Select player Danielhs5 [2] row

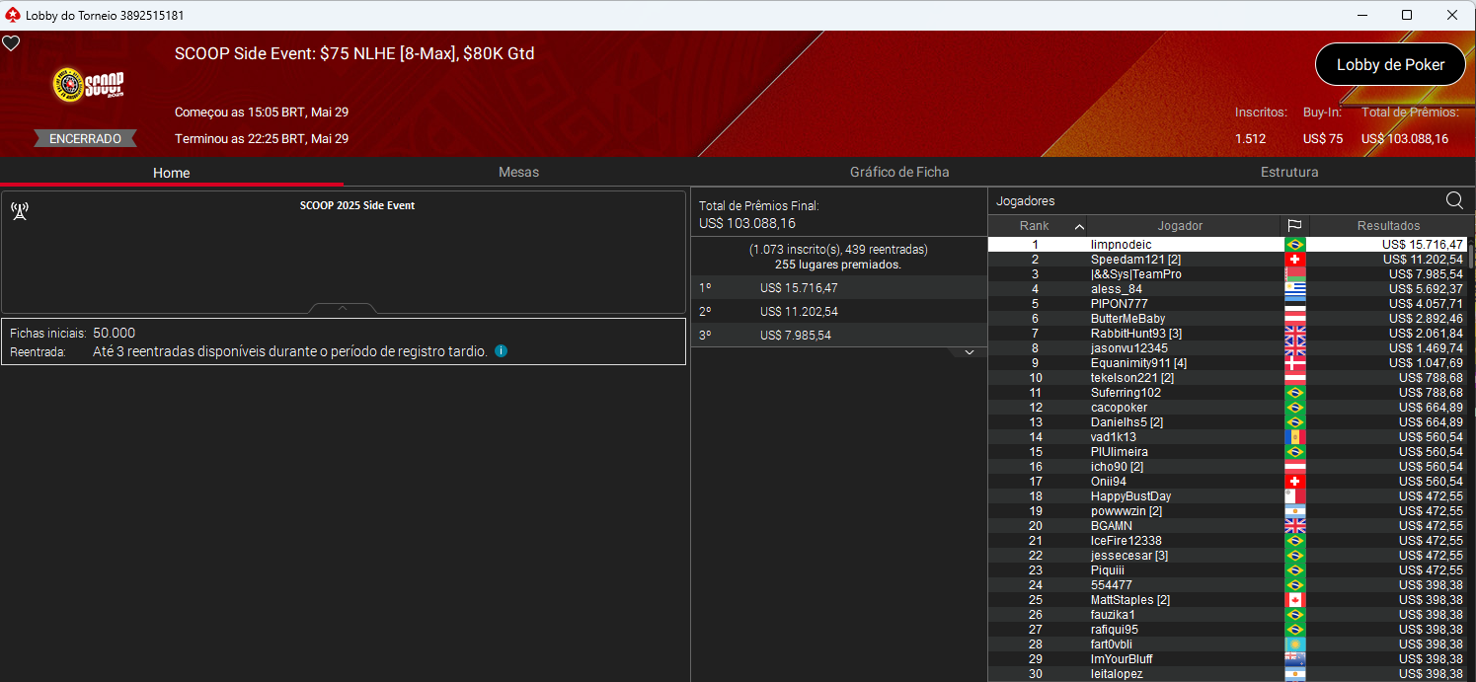point(1227,421)
